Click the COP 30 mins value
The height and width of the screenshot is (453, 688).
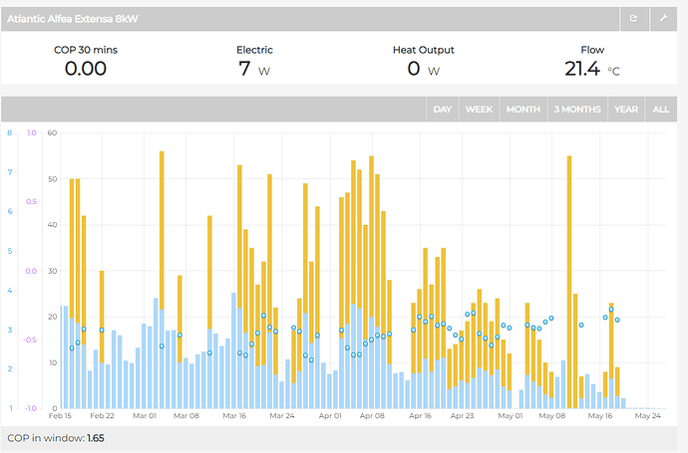pyautogui.click(x=85, y=69)
